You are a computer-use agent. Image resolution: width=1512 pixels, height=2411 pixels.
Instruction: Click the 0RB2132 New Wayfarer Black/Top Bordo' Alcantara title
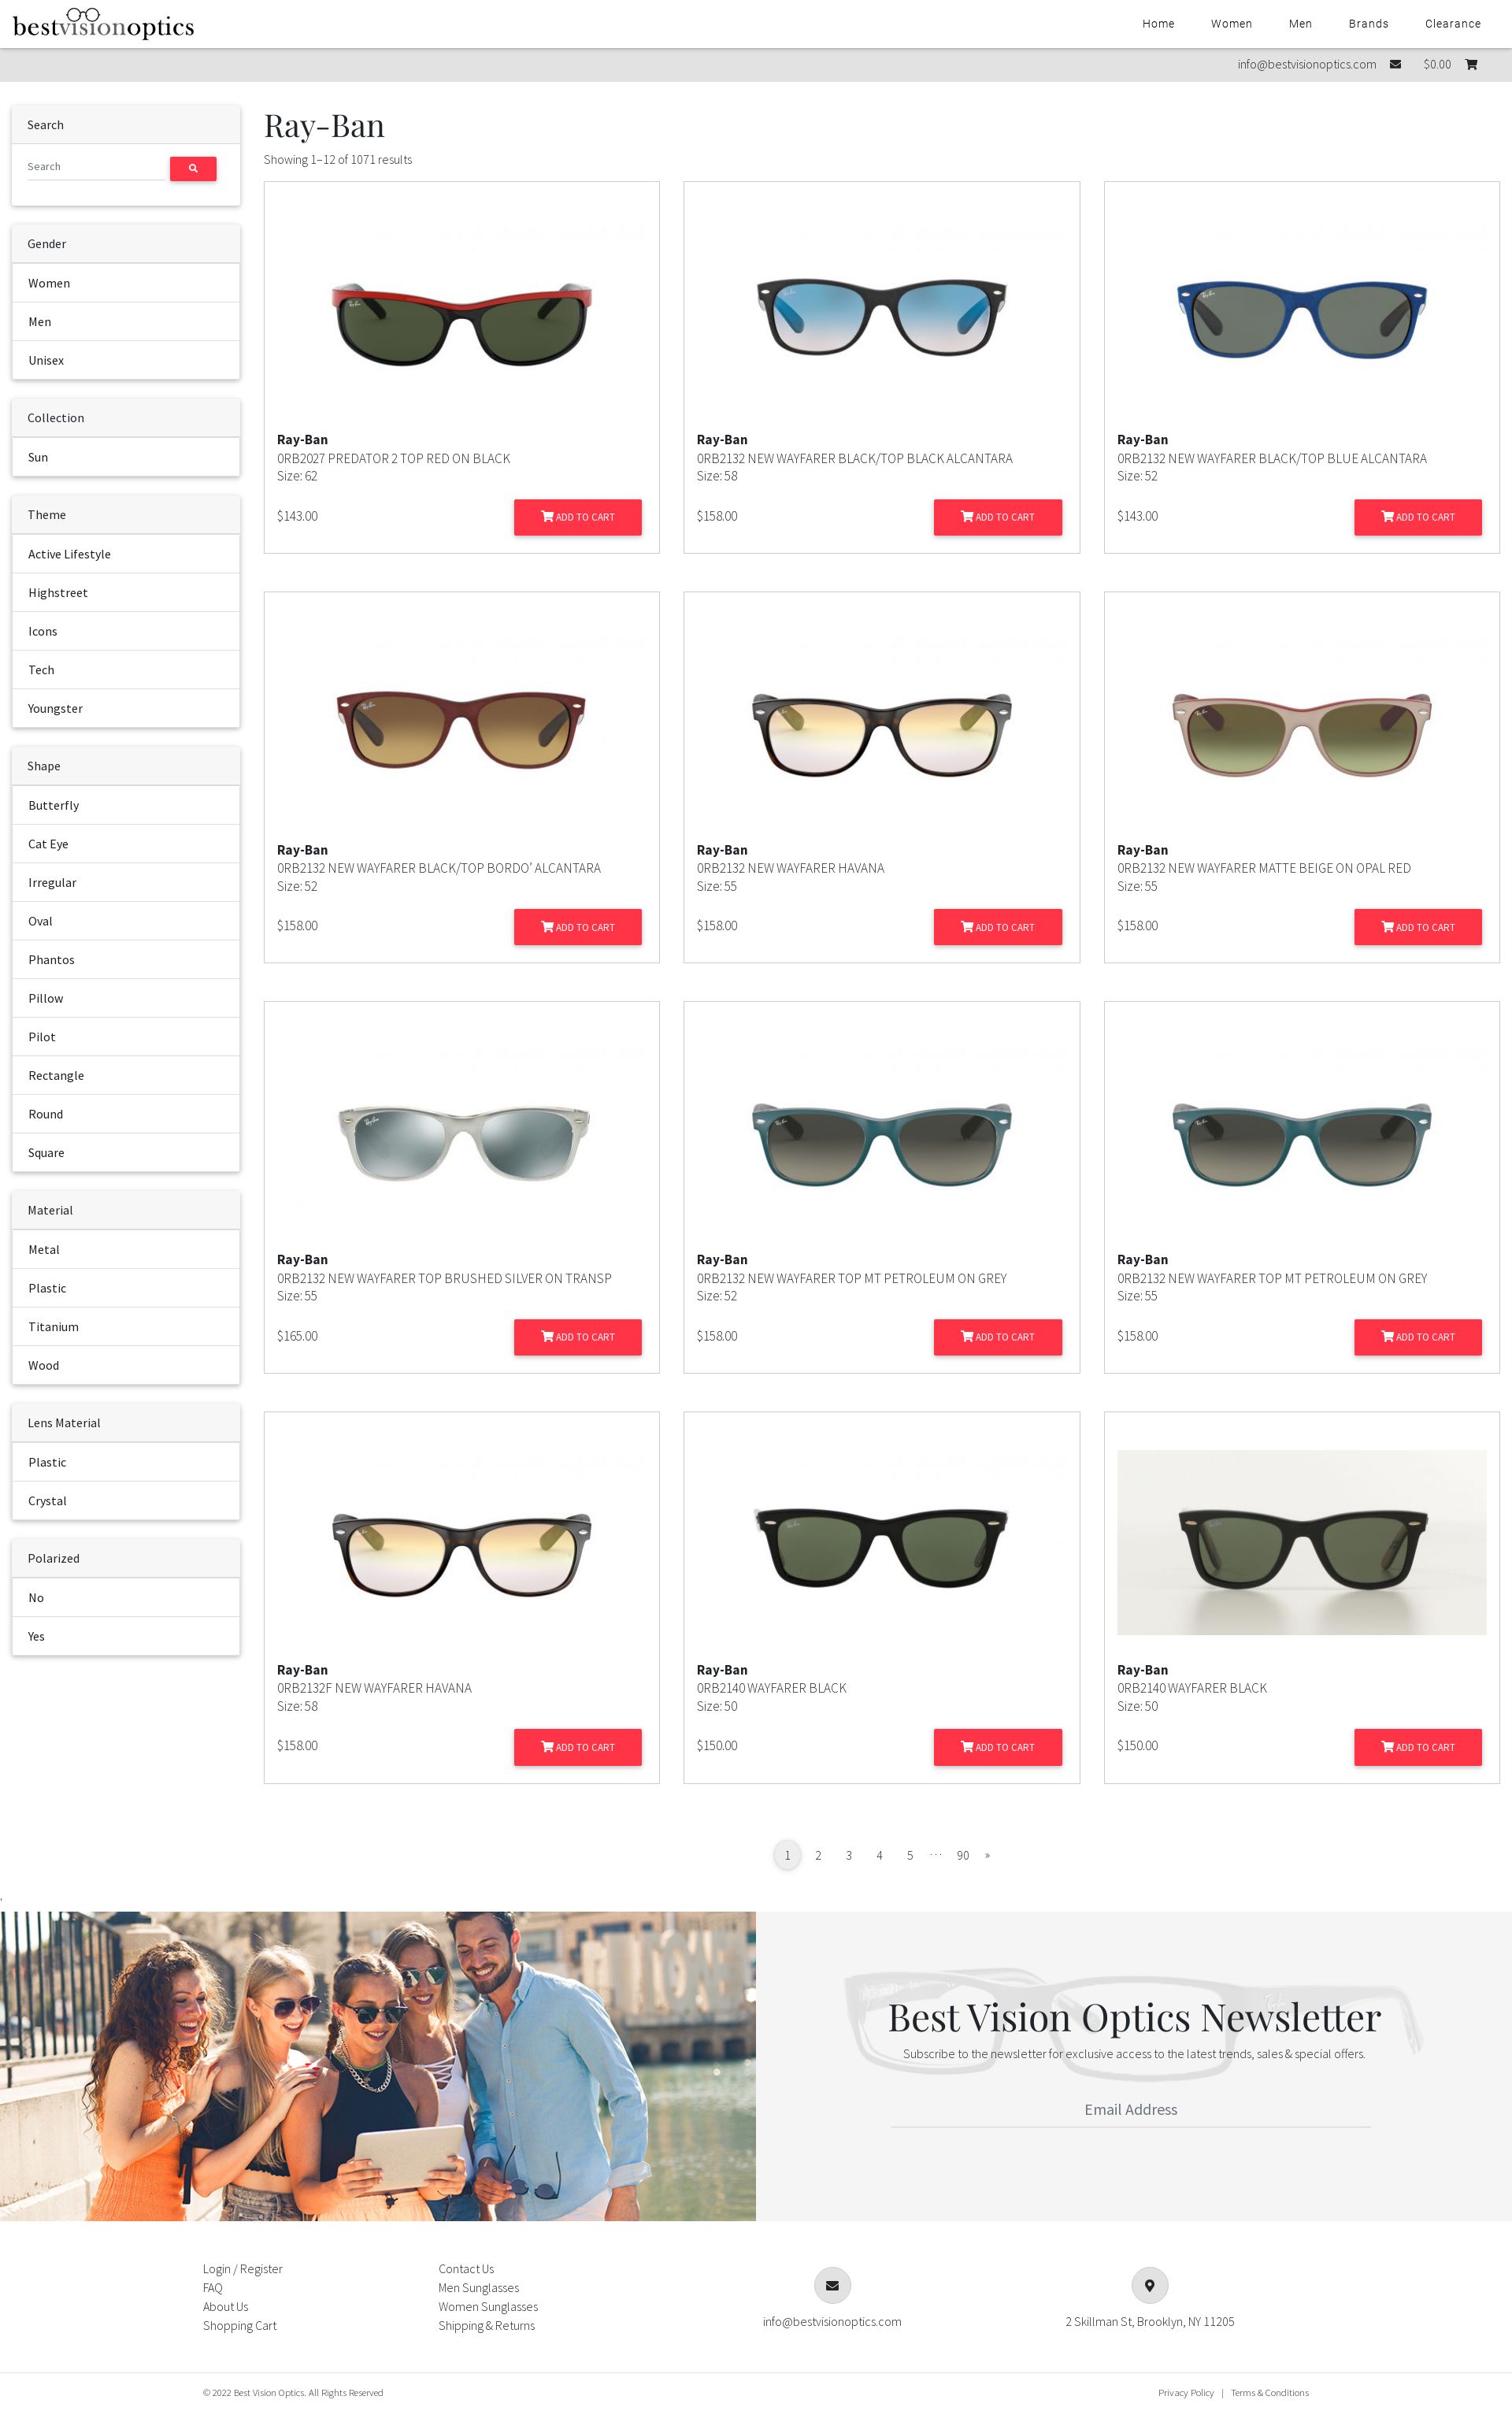coord(439,868)
